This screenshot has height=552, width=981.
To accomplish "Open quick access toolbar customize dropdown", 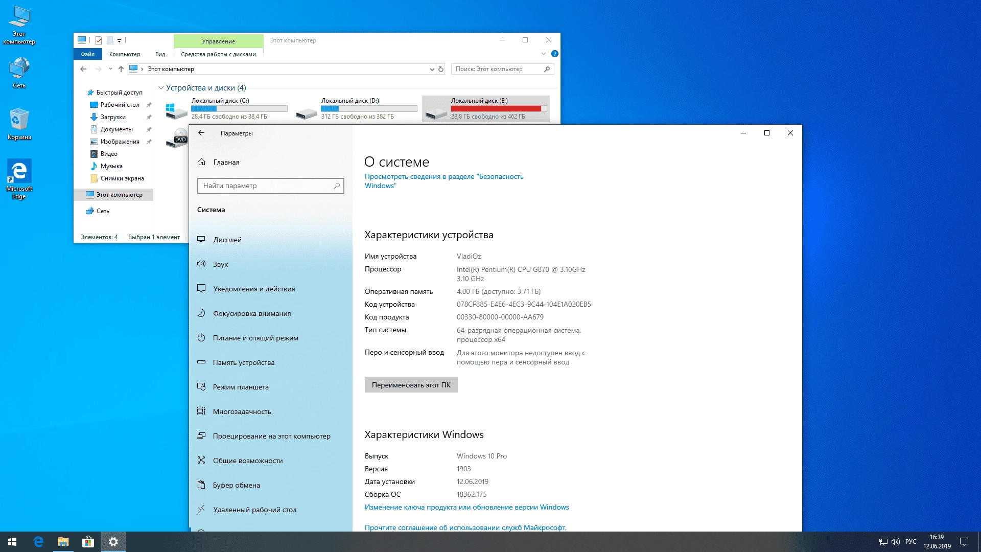I will [x=119, y=40].
